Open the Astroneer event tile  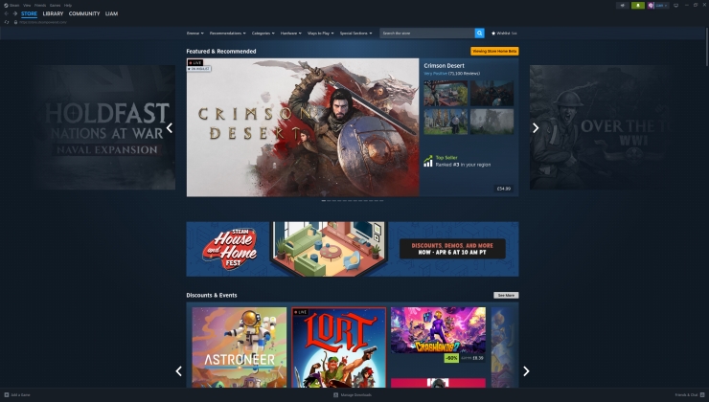[240, 347]
